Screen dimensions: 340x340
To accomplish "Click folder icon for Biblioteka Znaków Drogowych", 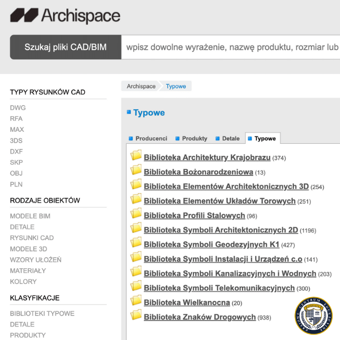I will coord(136,315).
